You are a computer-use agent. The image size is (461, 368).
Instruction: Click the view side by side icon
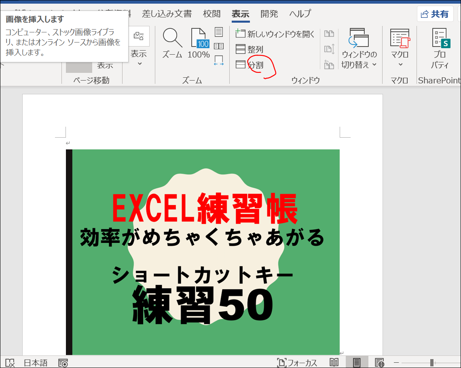329,34
